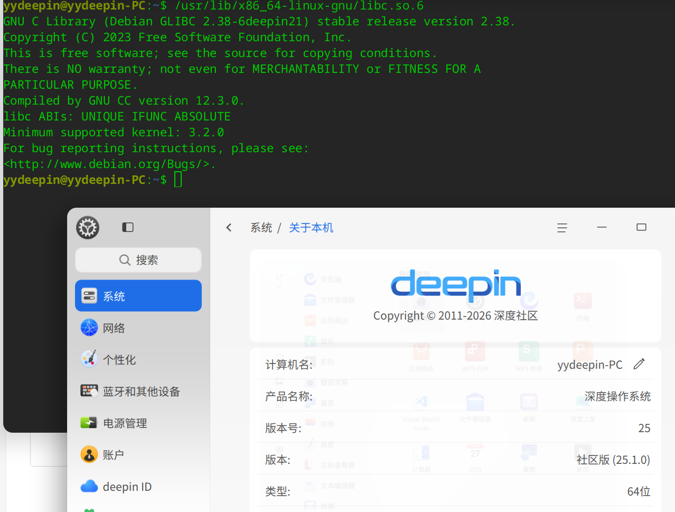Click the 产品名称 label

pos(289,396)
